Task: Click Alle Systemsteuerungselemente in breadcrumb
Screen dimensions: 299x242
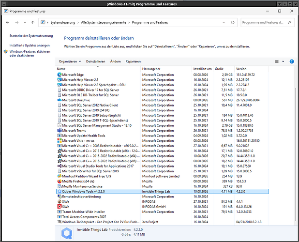Action: pos(104,22)
